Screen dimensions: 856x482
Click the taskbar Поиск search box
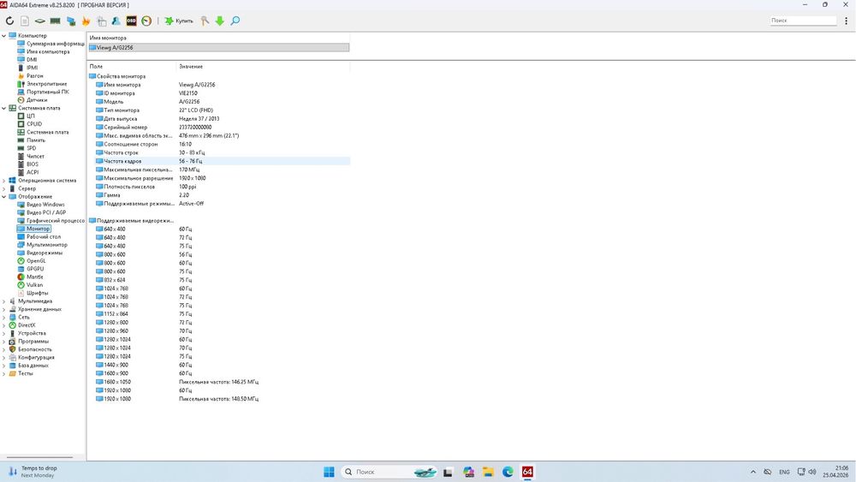[389, 472]
